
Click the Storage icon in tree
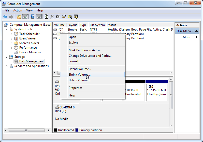click(x=11, y=57)
